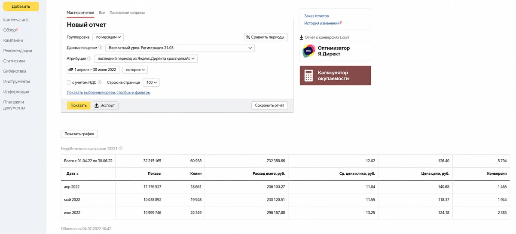
Task: Click help icon next to с учетом НДС
Action: point(100,82)
